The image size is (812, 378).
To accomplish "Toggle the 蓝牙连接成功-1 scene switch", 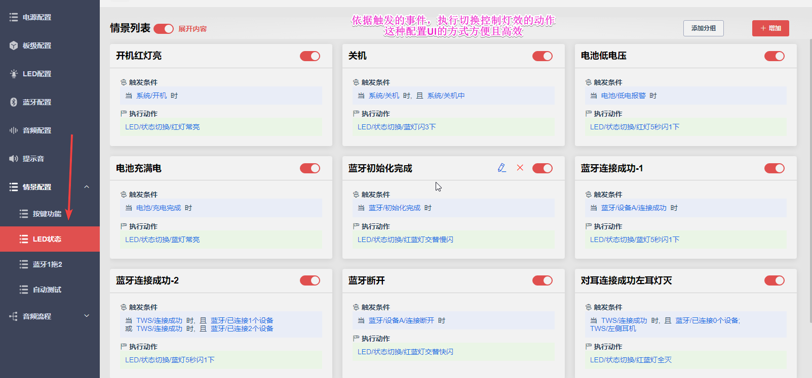I will click(x=775, y=168).
